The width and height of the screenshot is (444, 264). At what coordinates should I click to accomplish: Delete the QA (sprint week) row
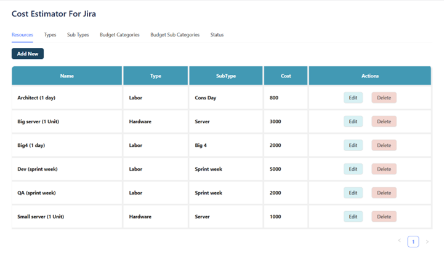384,193
